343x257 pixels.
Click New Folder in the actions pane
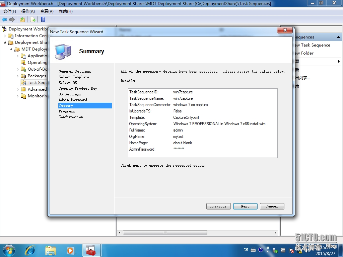304,53
